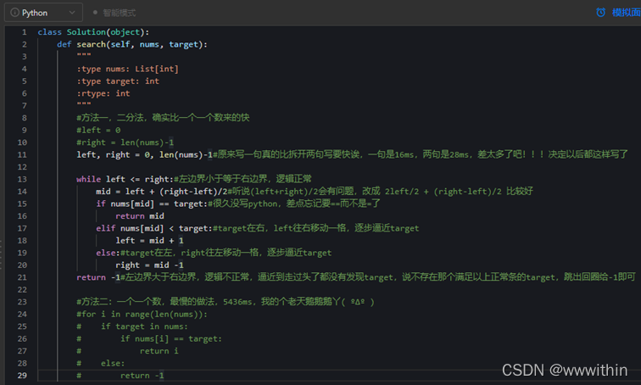The height and width of the screenshot is (385, 641).
Task: Click the '#方法一, 二分法' comment line
Action: (163, 118)
